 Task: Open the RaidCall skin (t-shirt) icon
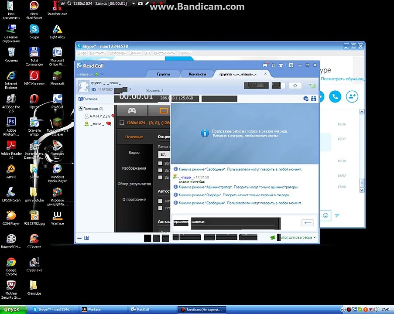click(281, 65)
